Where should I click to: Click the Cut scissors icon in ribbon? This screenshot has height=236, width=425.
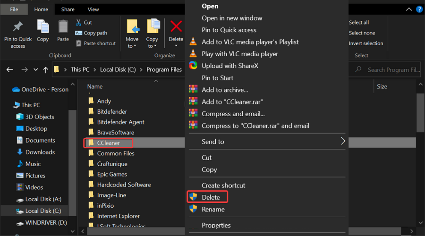point(78,22)
